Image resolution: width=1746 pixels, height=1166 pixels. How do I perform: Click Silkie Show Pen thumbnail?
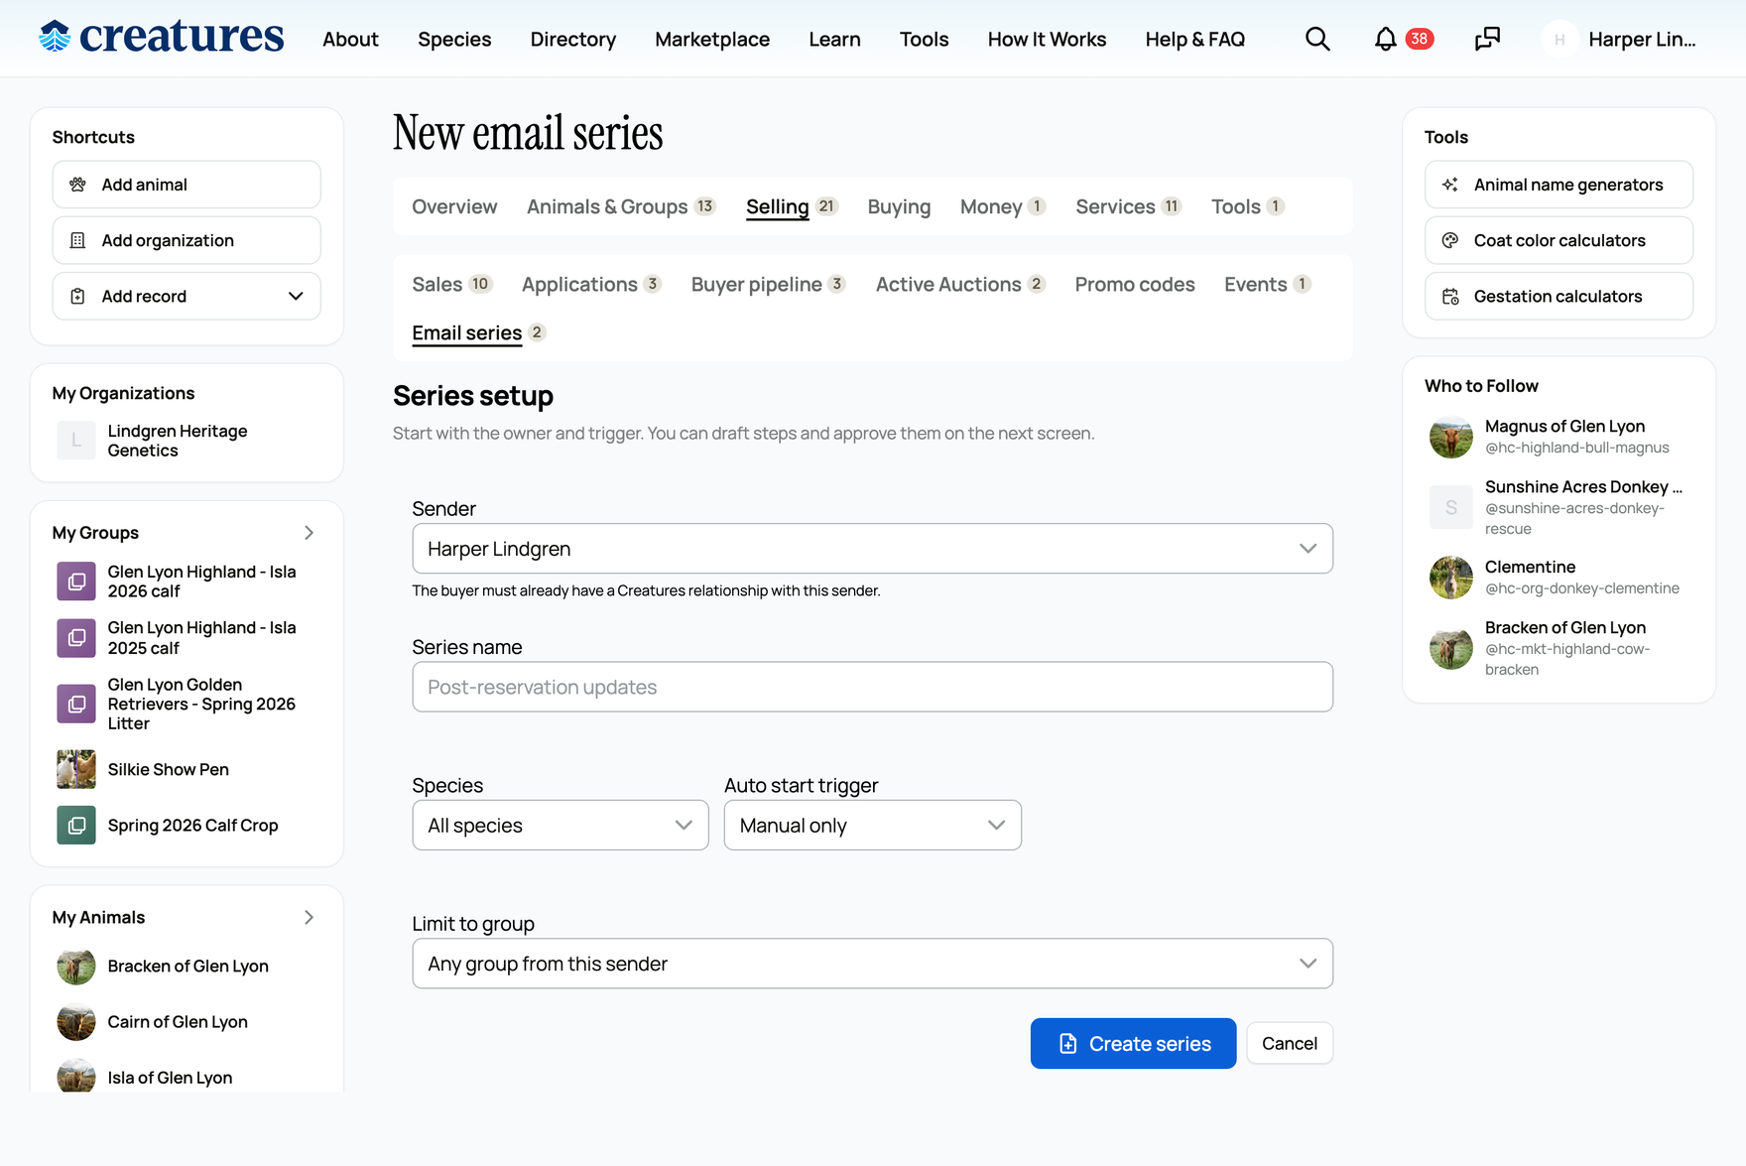pos(76,769)
